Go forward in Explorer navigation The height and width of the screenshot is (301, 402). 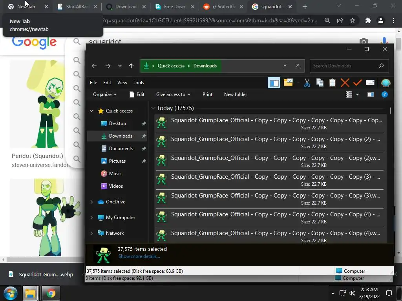[x=108, y=66]
